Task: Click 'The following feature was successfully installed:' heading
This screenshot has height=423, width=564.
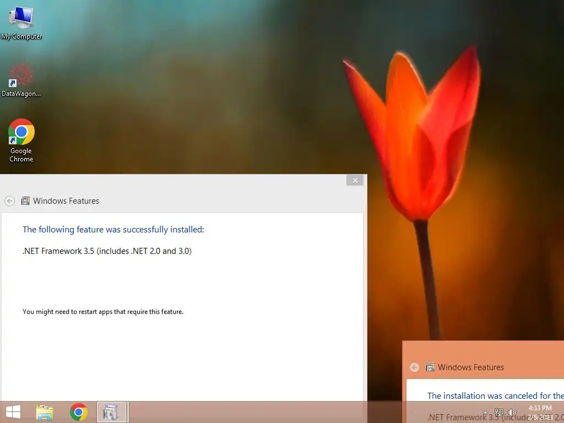Action: pyautogui.click(x=113, y=230)
